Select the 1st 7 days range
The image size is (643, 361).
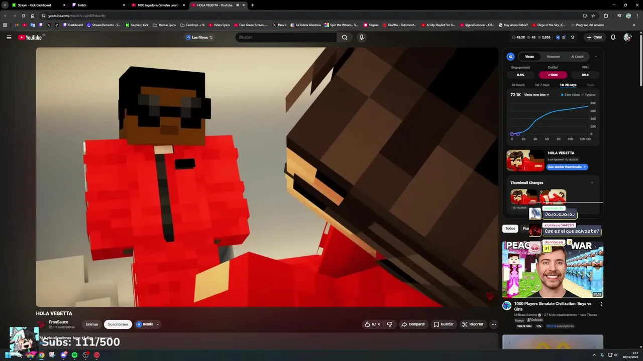(542, 85)
